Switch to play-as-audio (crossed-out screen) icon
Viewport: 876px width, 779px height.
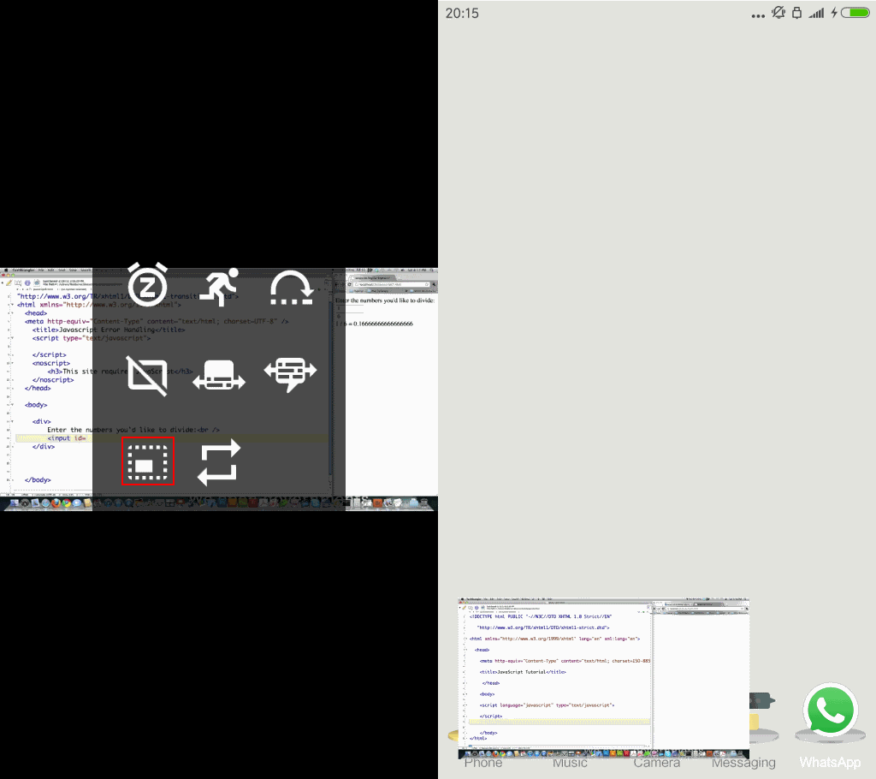(147, 376)
